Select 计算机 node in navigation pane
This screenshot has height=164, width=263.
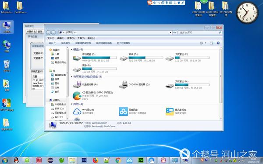(x=54, y=100)
